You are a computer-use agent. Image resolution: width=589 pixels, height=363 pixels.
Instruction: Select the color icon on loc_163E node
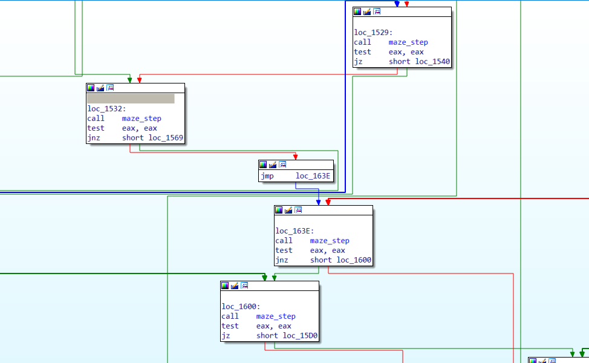279,210
